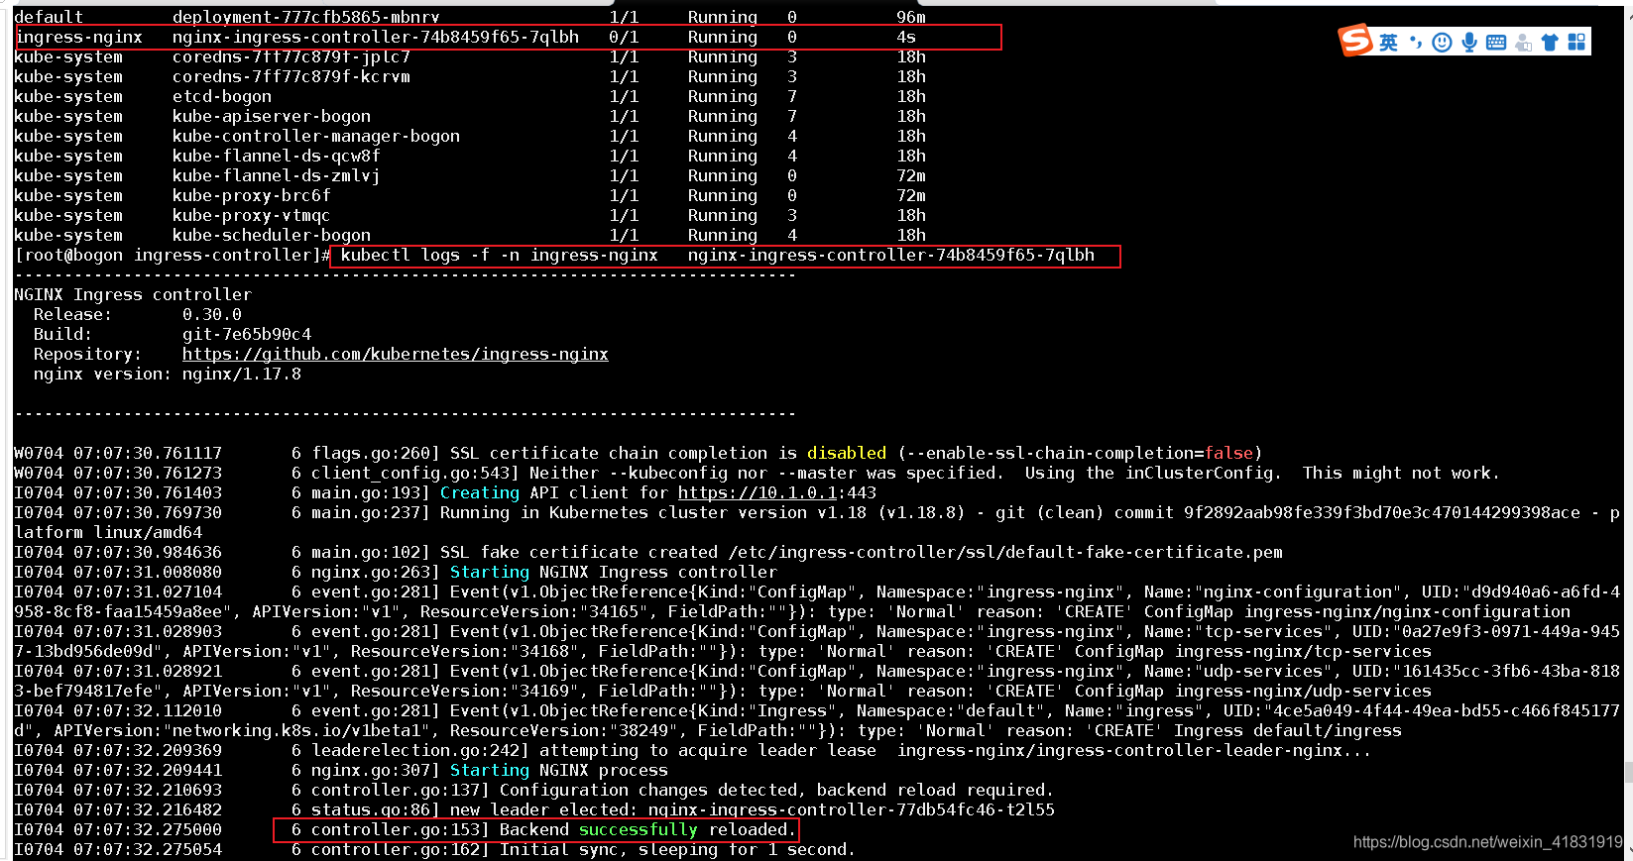Click the release version '0.30.0'

point(212,314)
